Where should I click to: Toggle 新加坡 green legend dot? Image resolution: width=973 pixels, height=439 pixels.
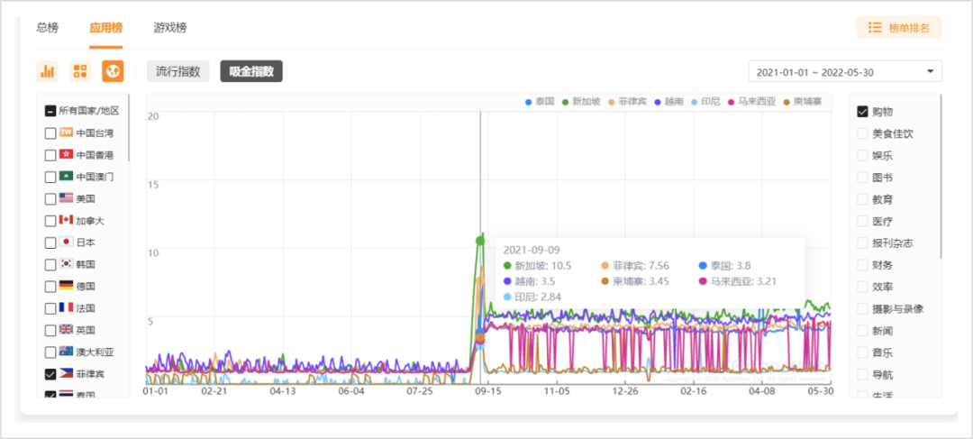(x=565, y=103)
